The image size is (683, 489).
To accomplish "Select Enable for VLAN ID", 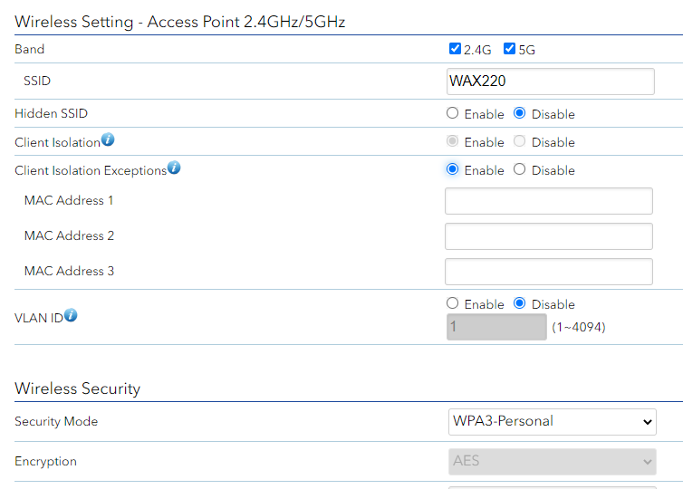I will click(453, 303).
